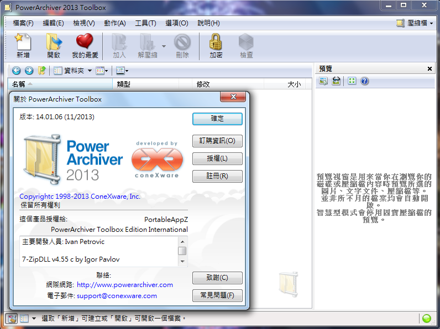Open the 動作(A) menu
The image size is (440, 329).
[115, 23]
